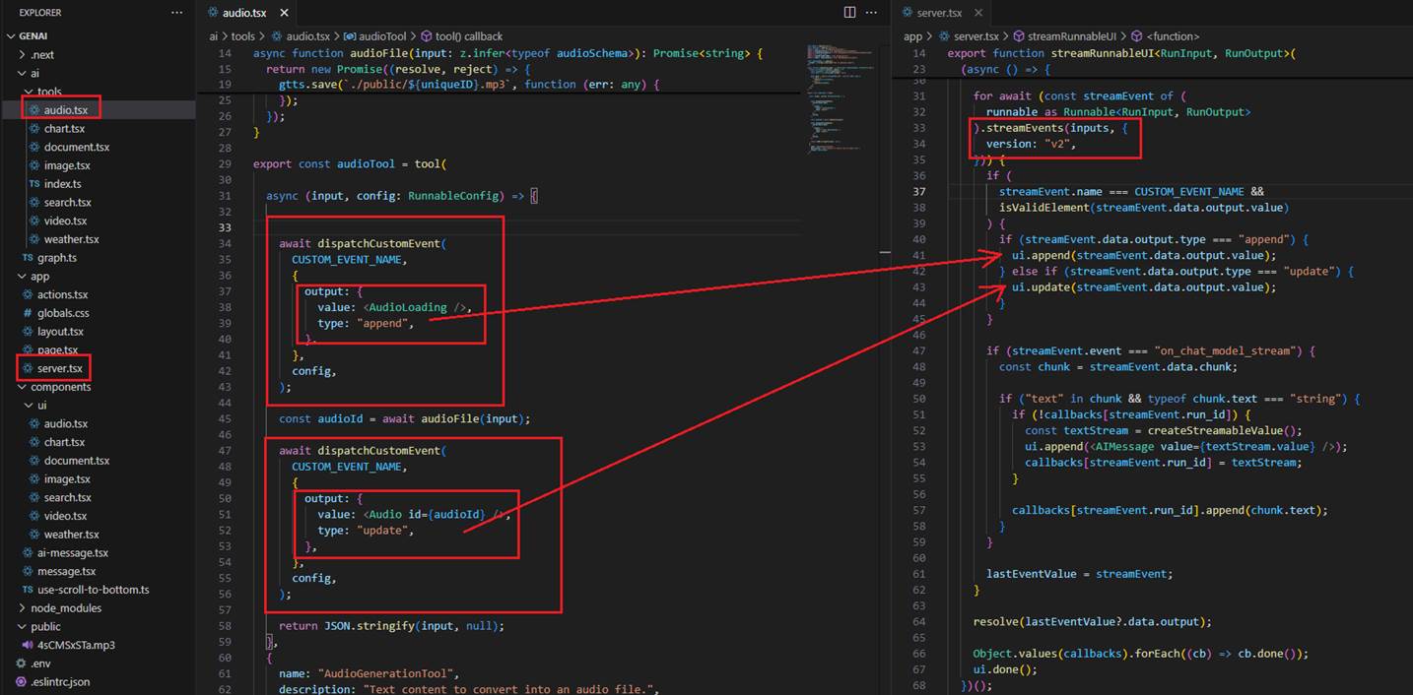
Task: Click 'ai' breadcrumb in left editor
Action: (214, 36)
